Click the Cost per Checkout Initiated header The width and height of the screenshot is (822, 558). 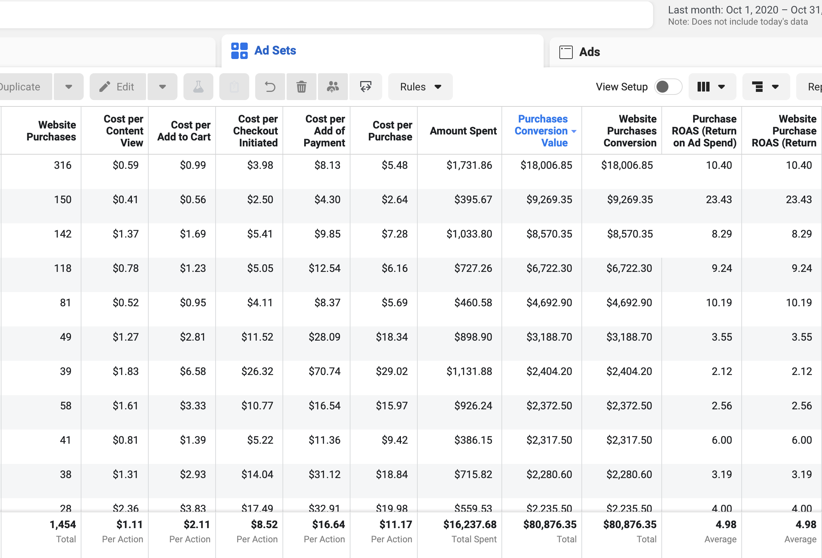click(249, 131)
